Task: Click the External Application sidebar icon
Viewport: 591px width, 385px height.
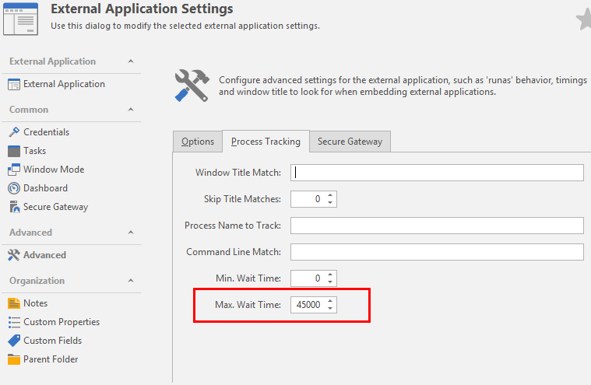Action: click(x=14, y=84)
